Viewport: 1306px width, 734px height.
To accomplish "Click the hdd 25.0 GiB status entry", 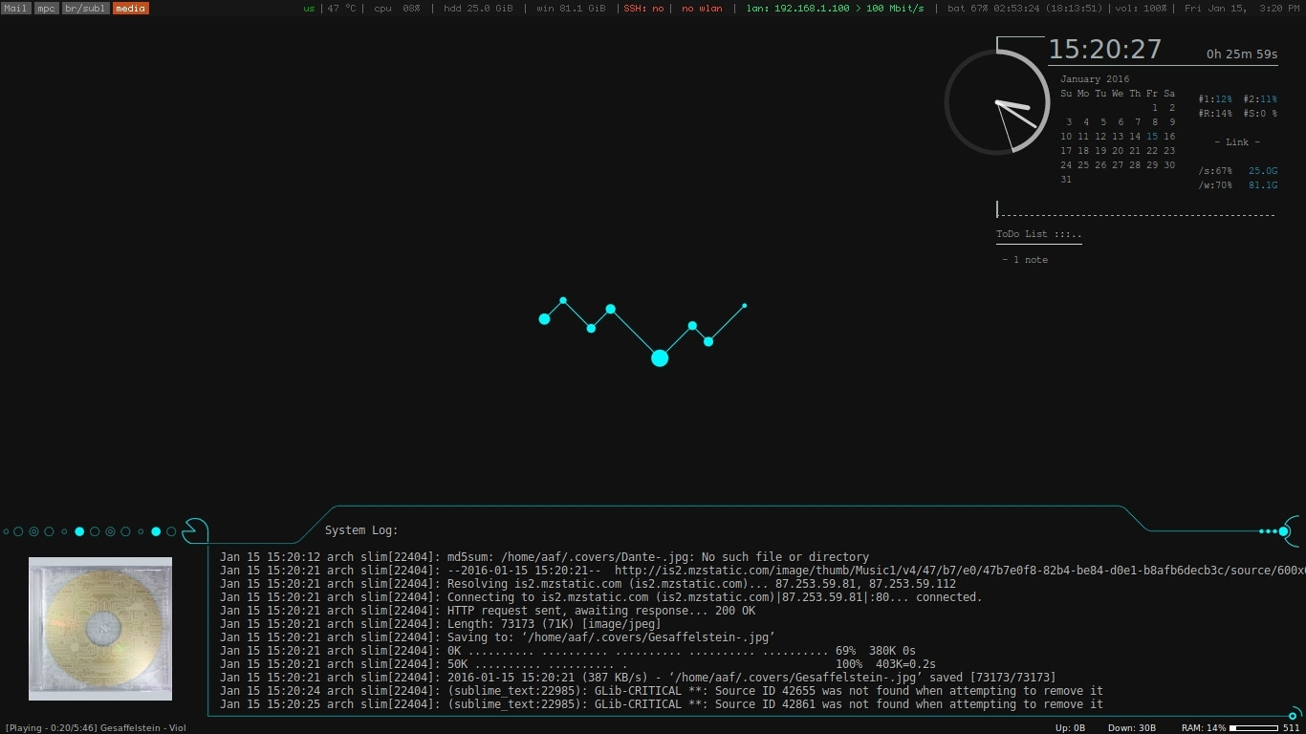I will pos(478,8).
